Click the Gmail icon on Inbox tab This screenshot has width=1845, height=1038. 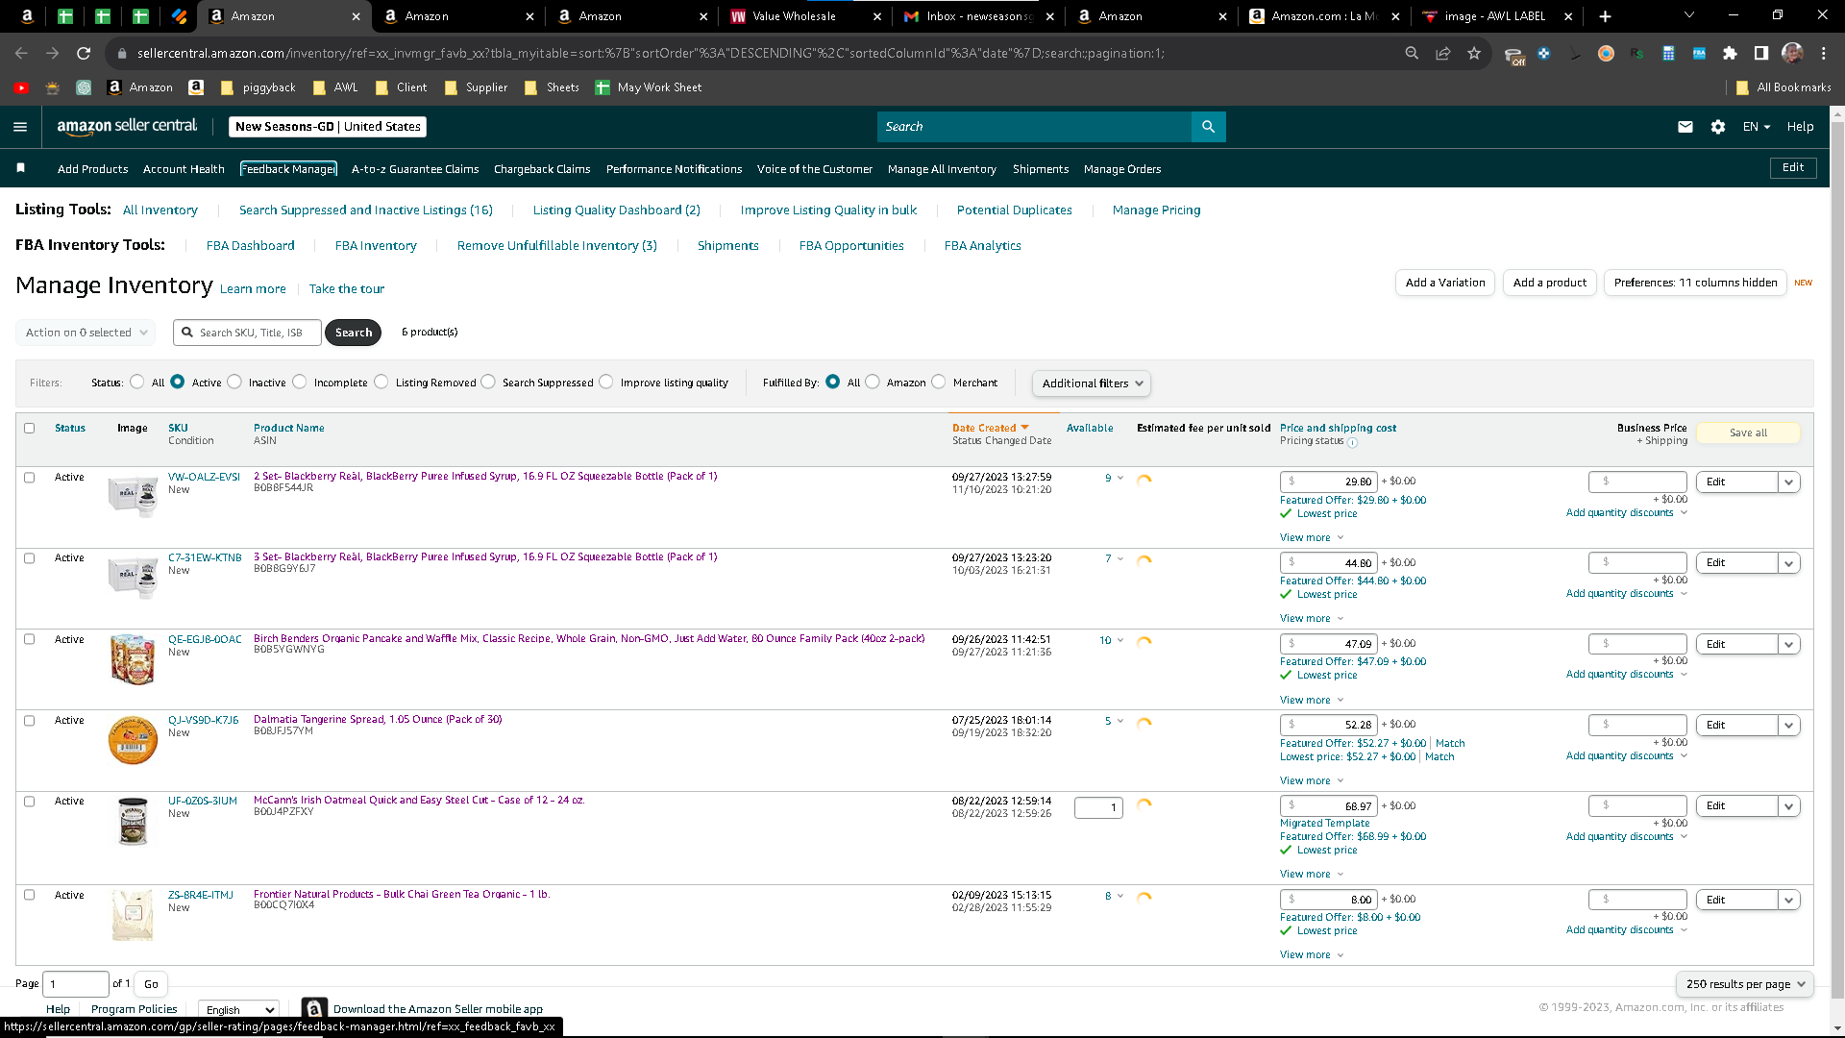pos(912,16)
